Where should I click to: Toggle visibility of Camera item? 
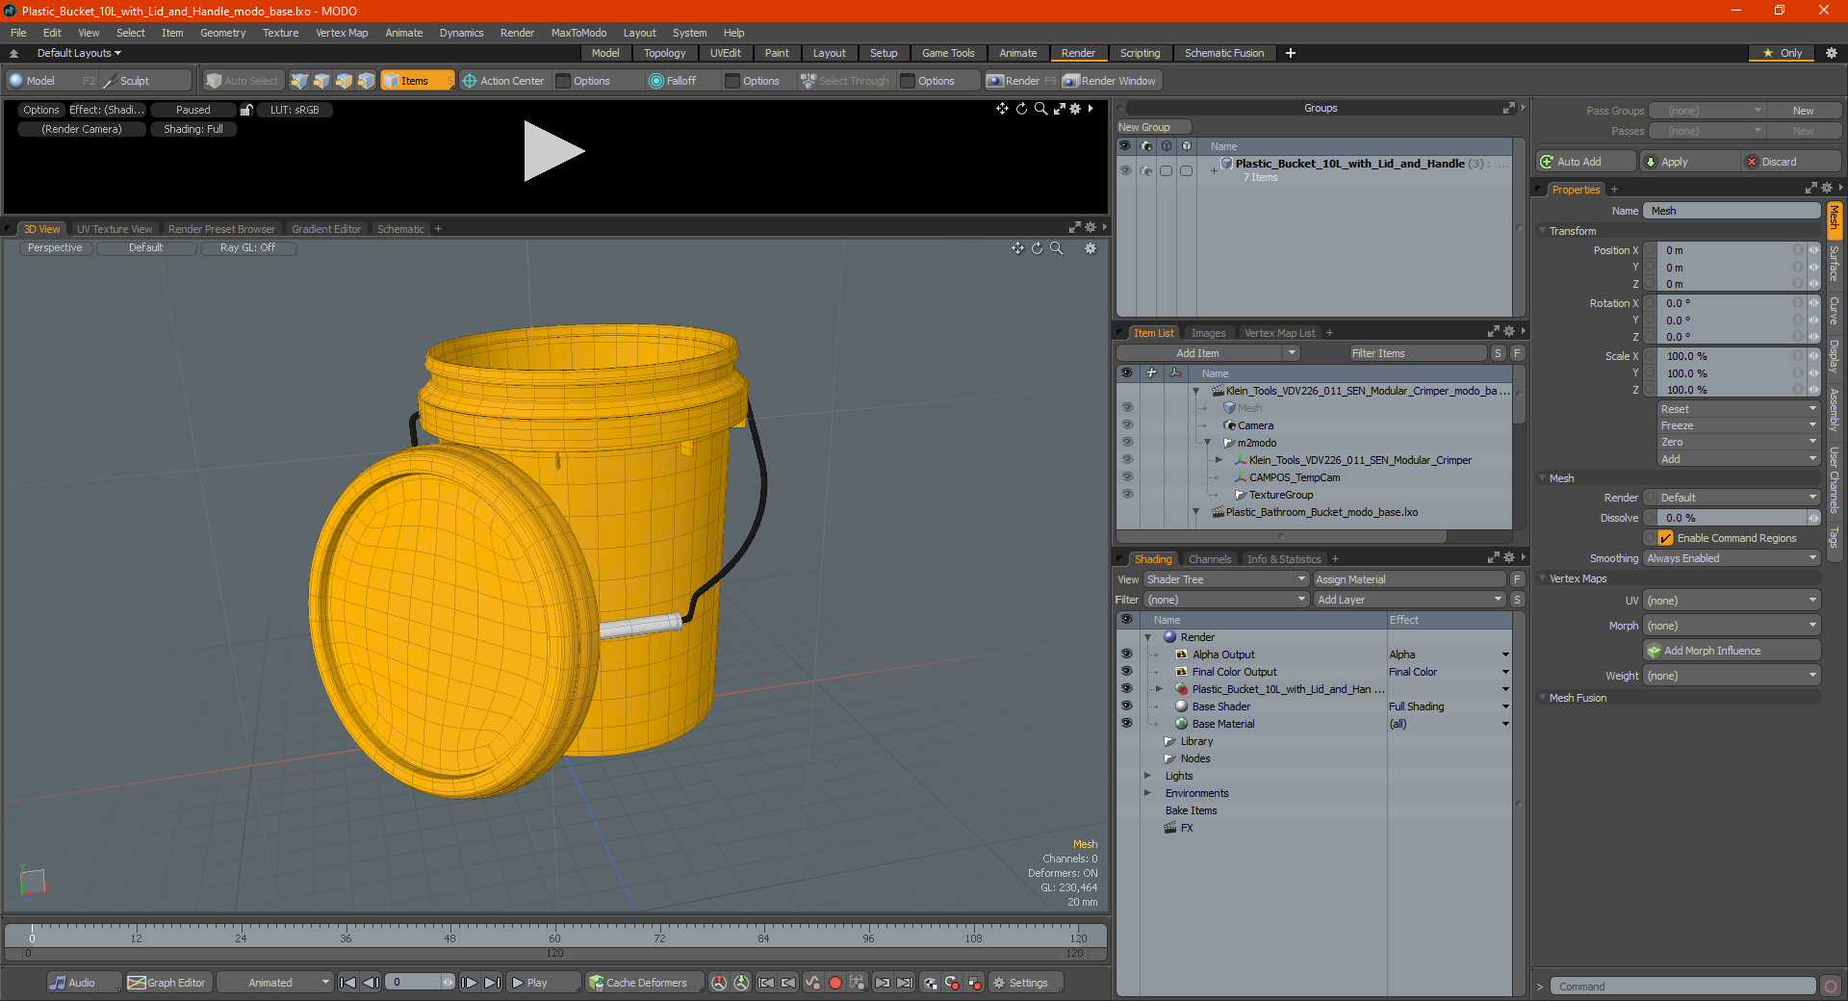pos(1127,425)
